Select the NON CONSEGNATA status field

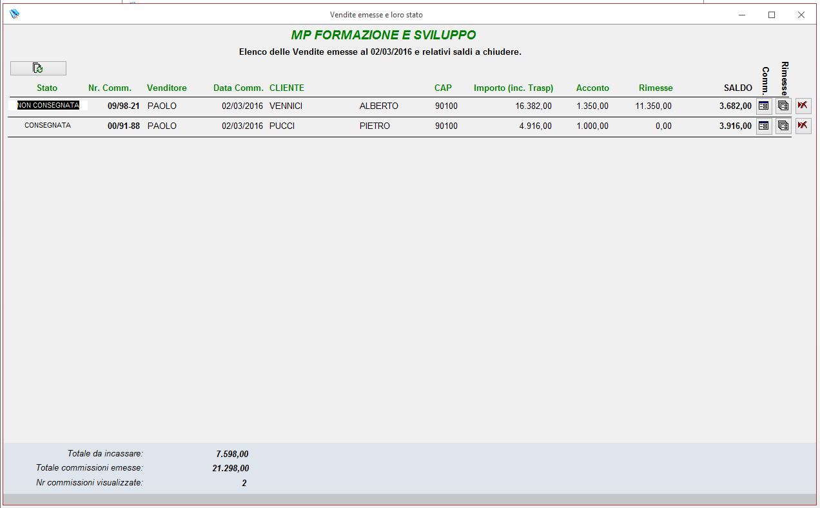(x=48, y=105)
